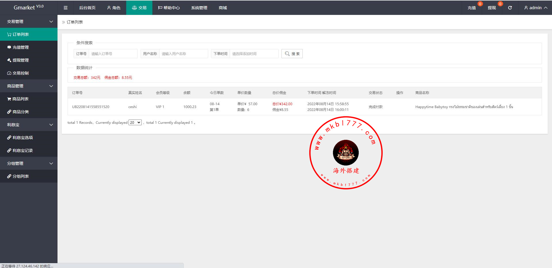Open 提现管理 sidebar item

29,60
